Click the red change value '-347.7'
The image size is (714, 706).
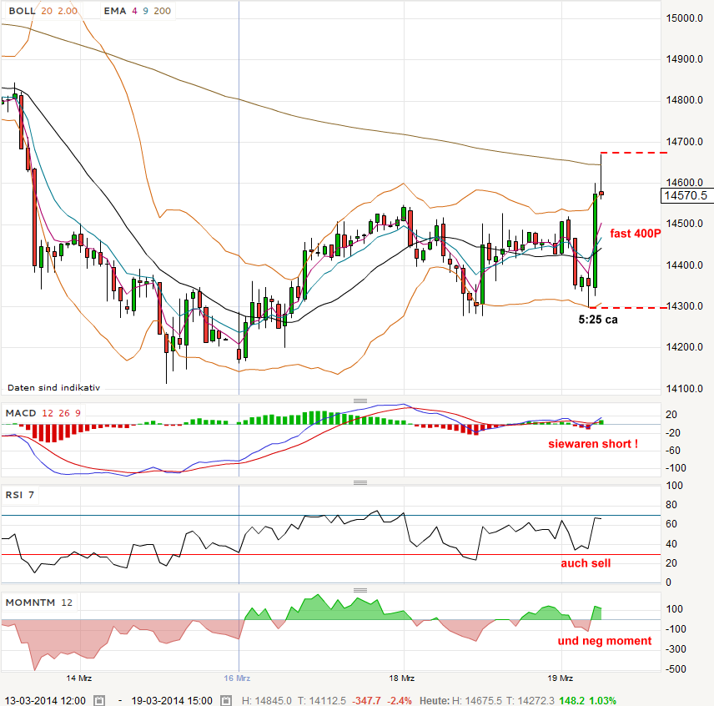[x=366, y=700]
